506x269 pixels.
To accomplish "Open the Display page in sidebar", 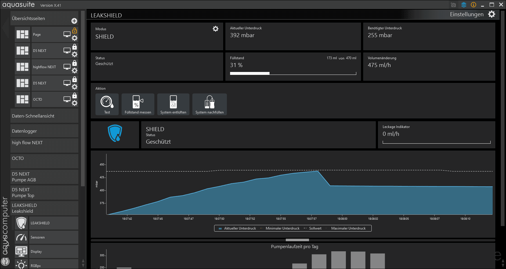I will pyautogui.click(x=53, y=252).
